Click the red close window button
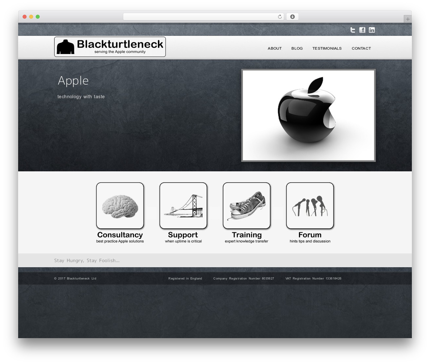The height and width of the screenshot is (364, 430). click(25, 17)
